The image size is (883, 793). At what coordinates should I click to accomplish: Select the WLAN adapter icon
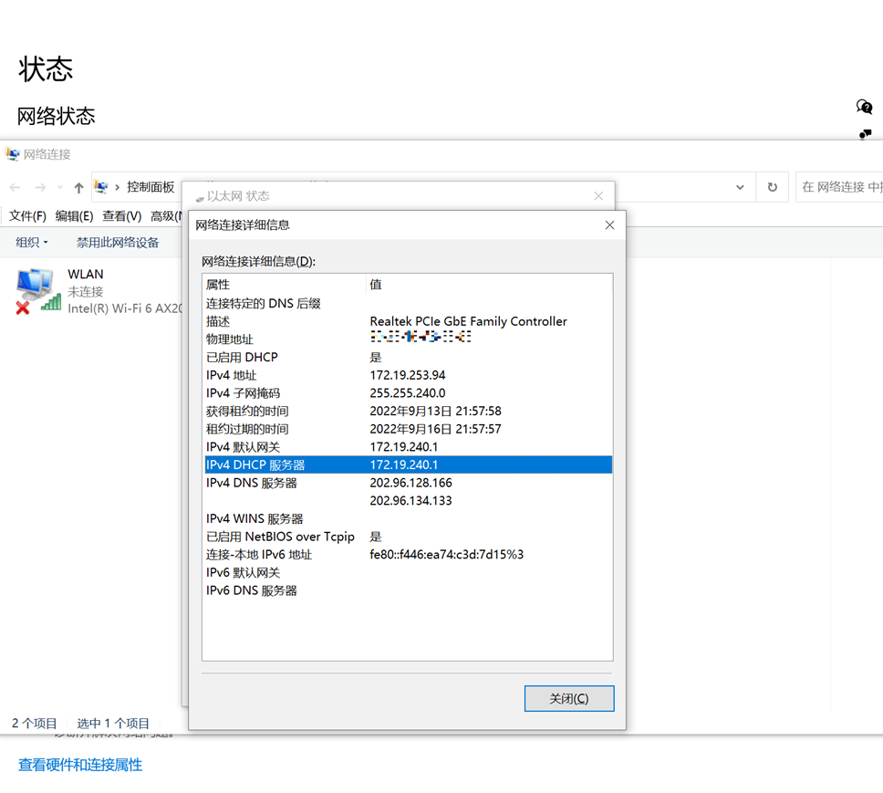pyautogui.click(x=36, y=291)
